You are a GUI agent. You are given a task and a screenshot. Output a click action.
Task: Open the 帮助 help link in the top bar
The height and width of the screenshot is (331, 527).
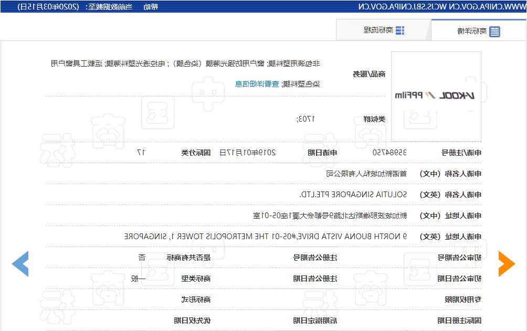[x=151, y=7]
